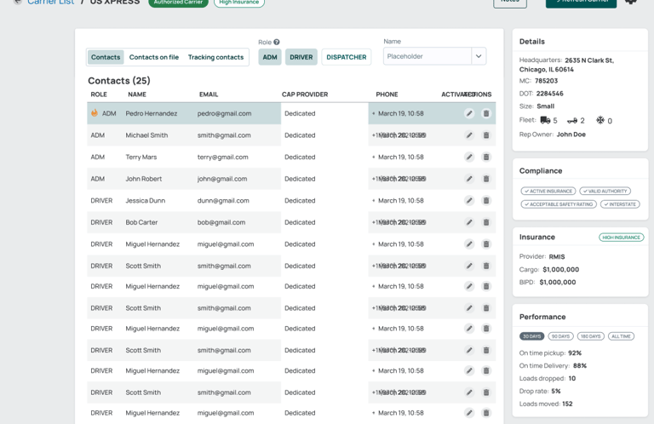Select the Jessica Dunn name cell
This screenshot has width=654, height=424.
146,201
